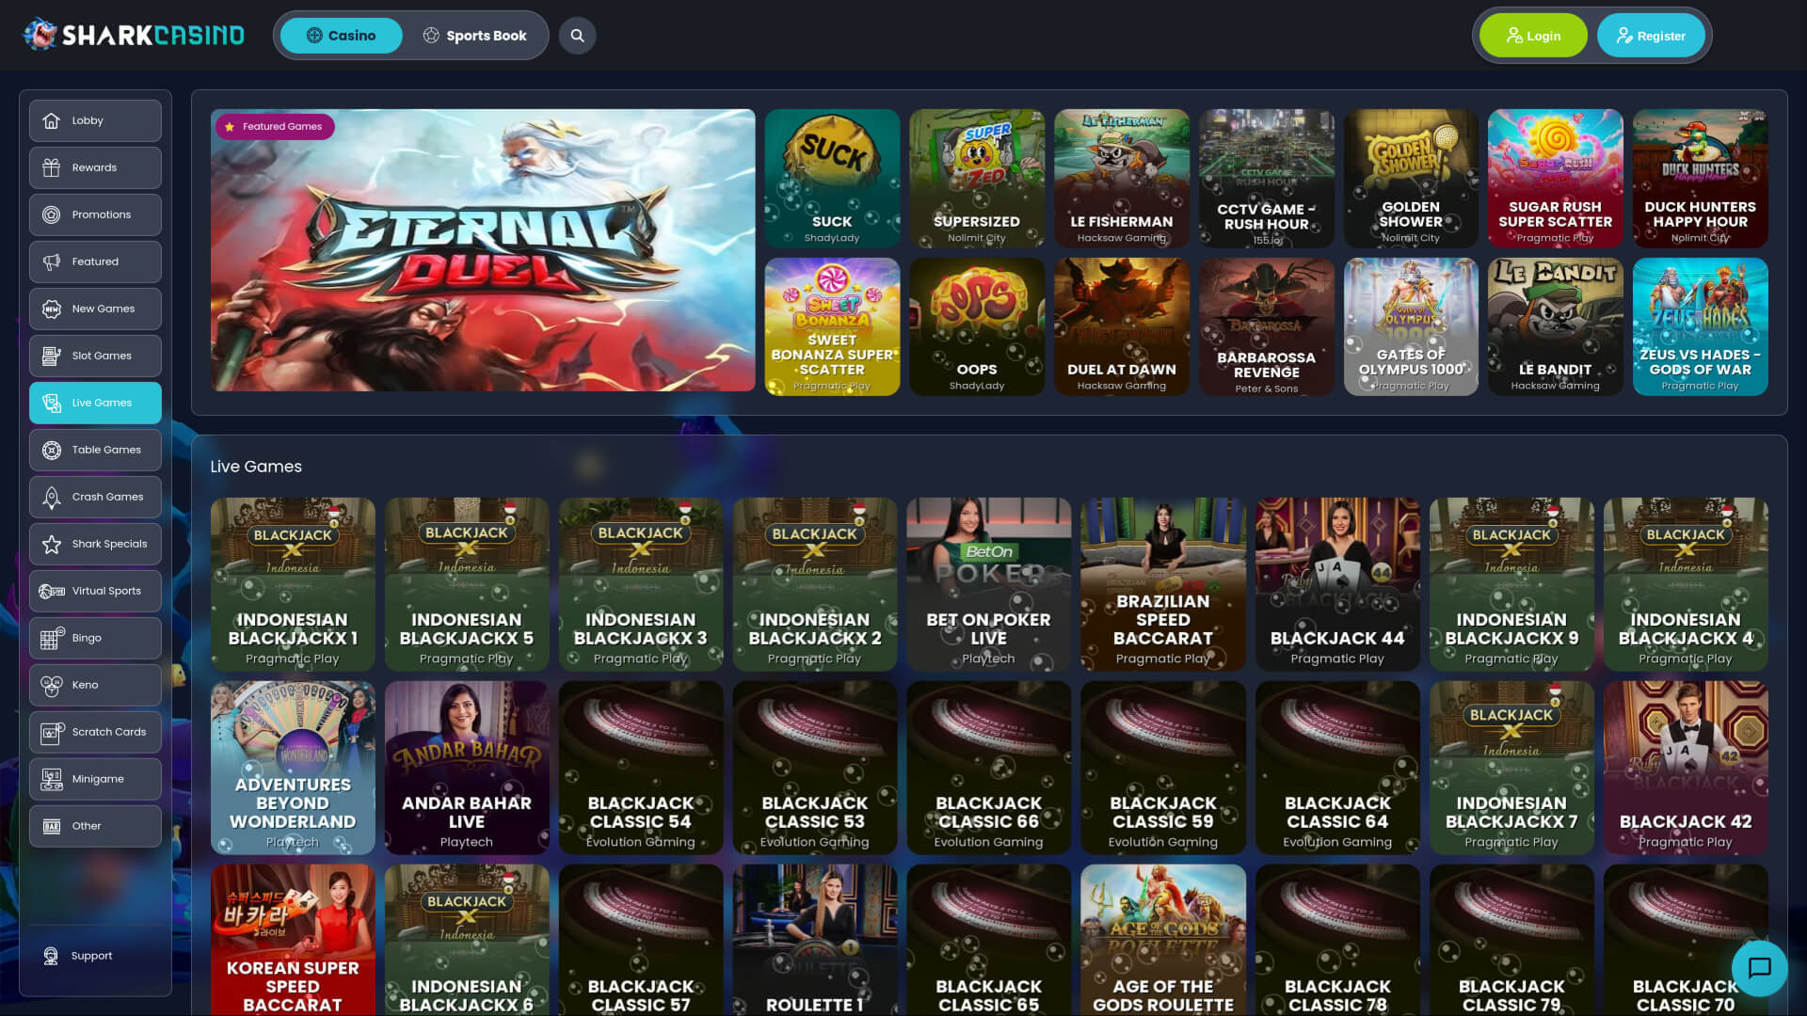This screenshot has width=1807, height=1016.
Task: Click the Register button
Action: (x=1651, y=35)
